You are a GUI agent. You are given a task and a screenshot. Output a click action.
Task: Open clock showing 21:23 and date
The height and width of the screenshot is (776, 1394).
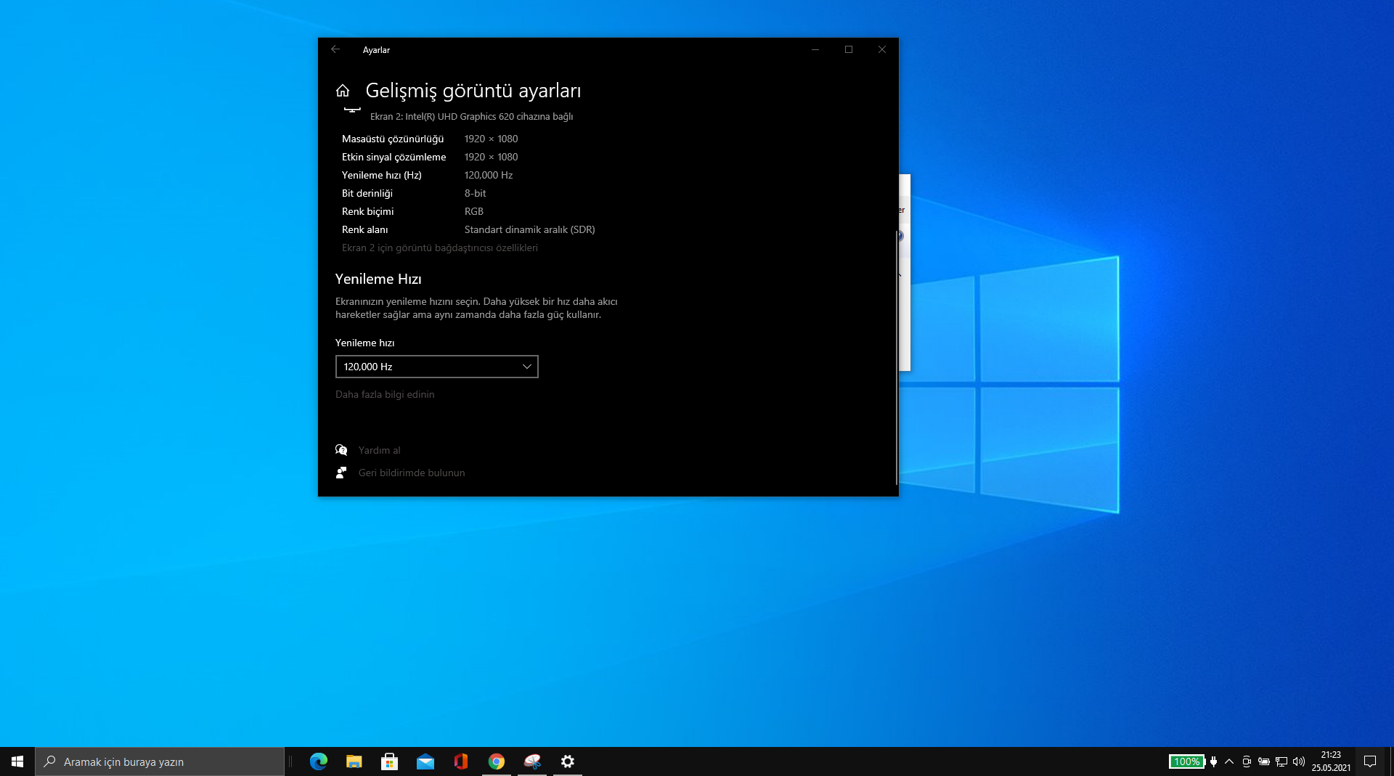1331,761
